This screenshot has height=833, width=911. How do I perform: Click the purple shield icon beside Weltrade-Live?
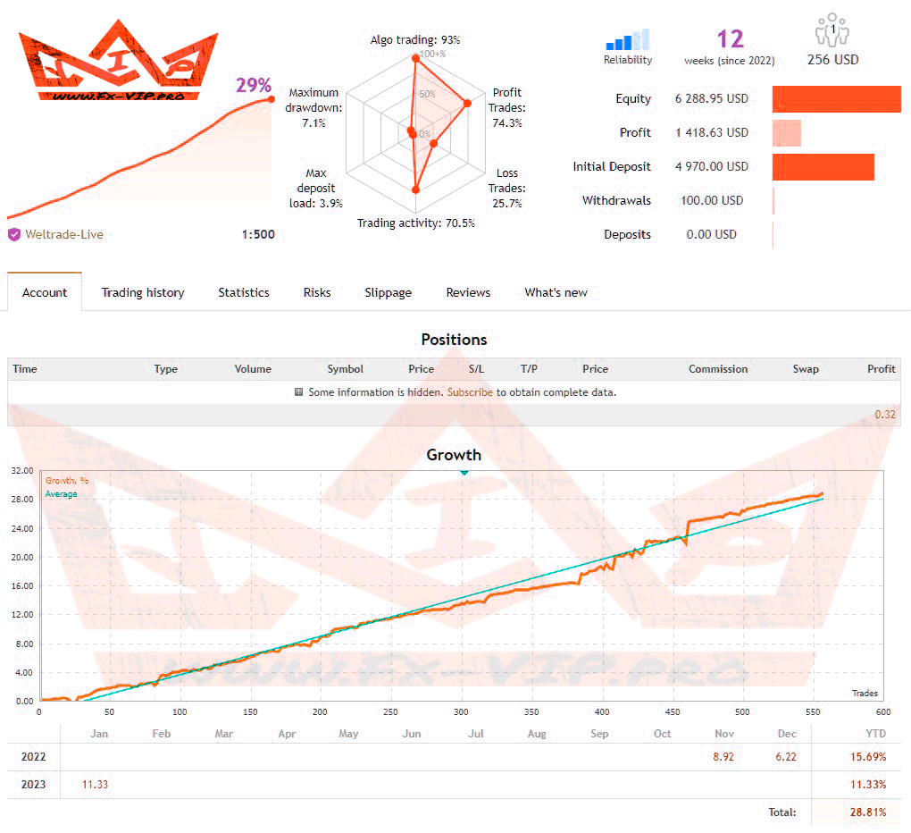14,235
